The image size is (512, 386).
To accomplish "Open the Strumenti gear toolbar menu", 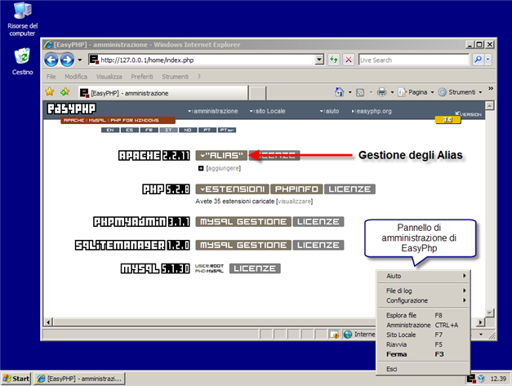I will click(x=460, y=92).
